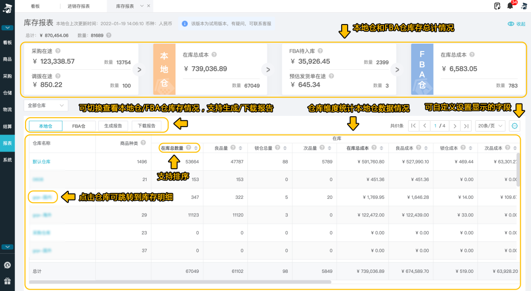Click help icon next to FBA待入库
Image resolution: width=531 pixels, height=291 pixels.
320,51
